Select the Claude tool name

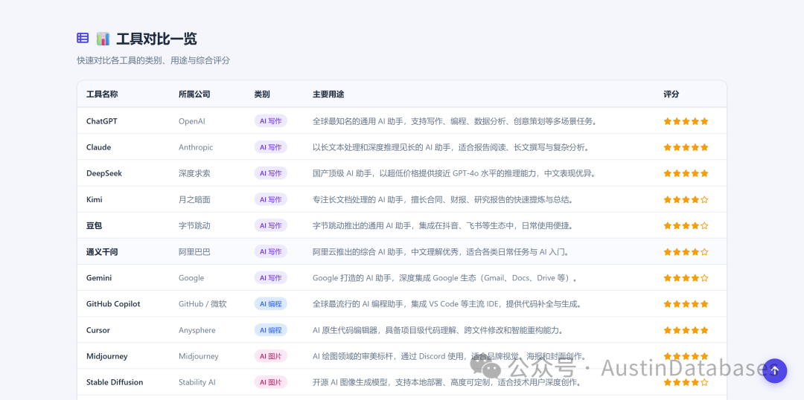98,147
